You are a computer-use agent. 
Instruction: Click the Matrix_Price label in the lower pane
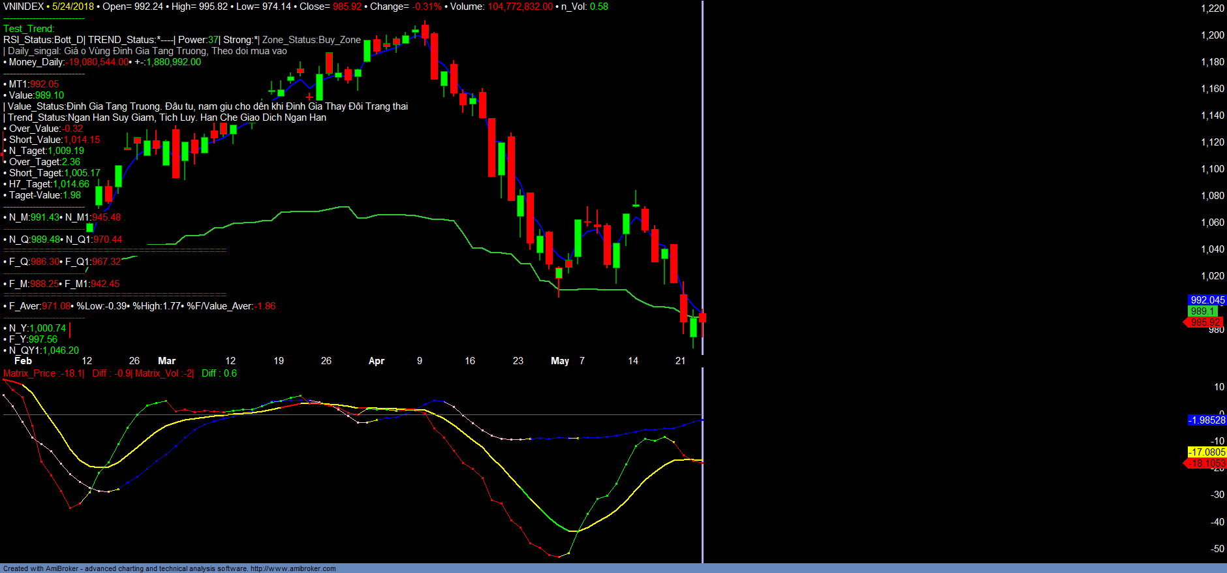[30, 373]
